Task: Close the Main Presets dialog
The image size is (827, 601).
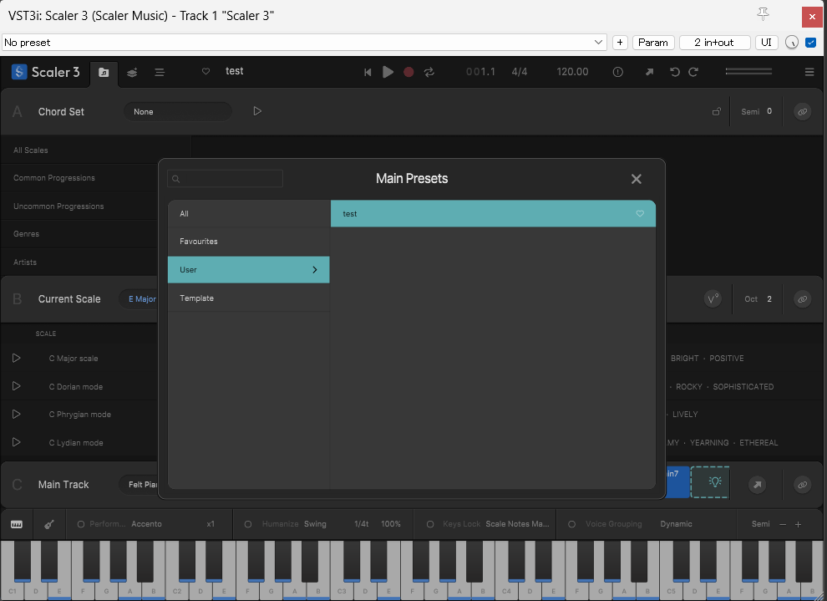Action: coord(636,179)
